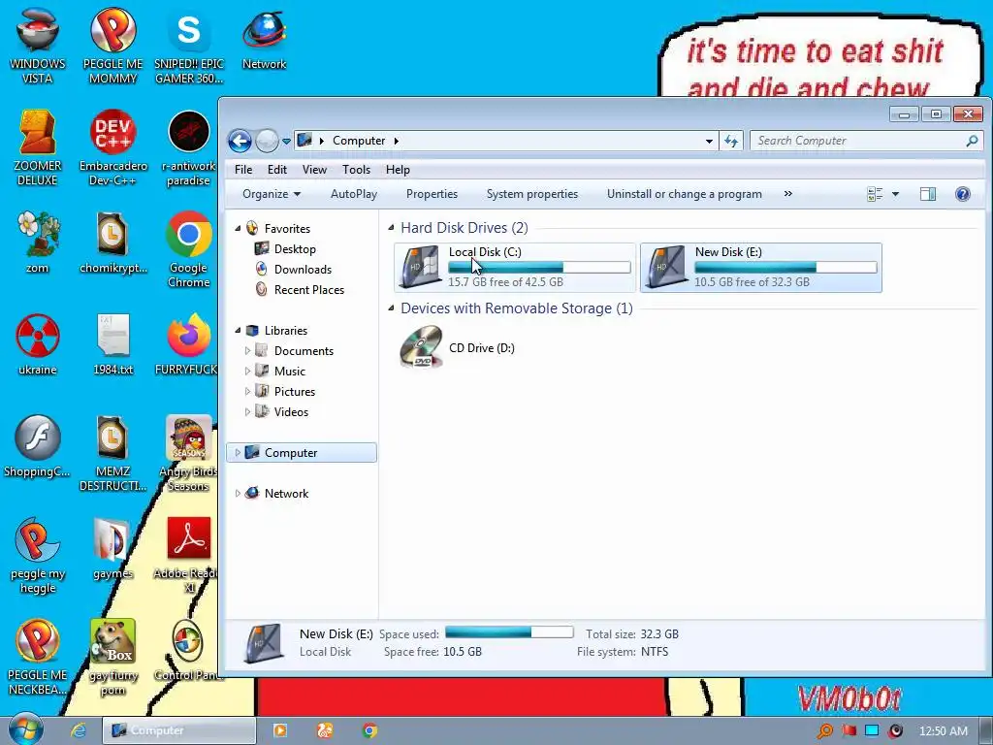Open the peggle my heggle desktop icon
Image resolution: width=993 pixels, height=745 pixels.
tap(38, 555)
